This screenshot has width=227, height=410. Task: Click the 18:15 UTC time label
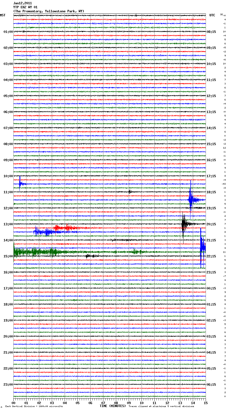[x=211, y=192]
